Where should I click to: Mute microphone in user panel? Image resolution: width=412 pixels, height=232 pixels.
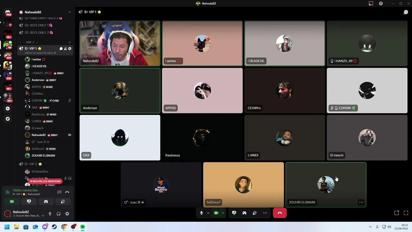[x=50, y=214]
